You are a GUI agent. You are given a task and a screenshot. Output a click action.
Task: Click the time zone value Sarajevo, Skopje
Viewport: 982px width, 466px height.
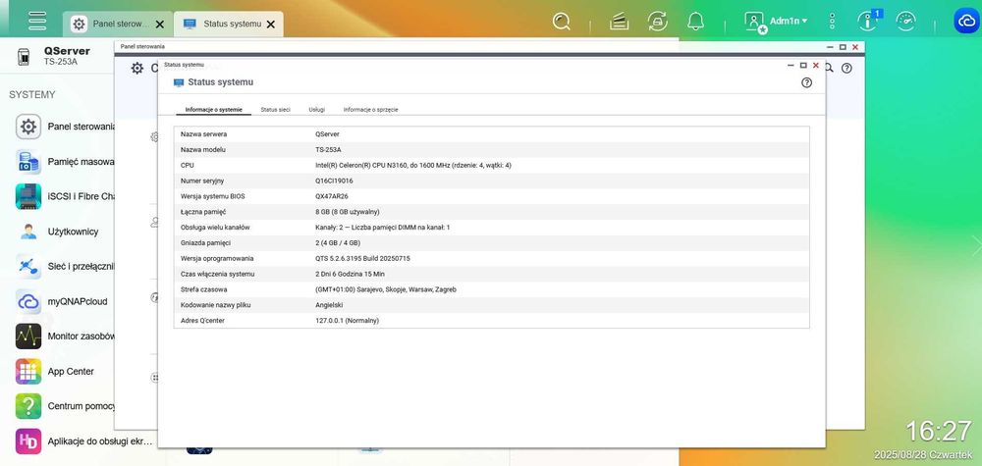pyautogui.click(x=386, y=289)
